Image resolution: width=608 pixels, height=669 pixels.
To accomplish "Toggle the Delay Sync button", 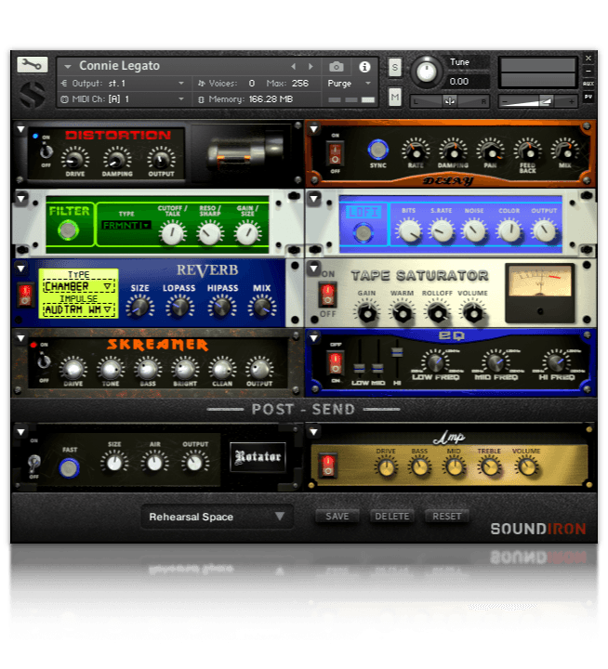I will pos(377,150).
